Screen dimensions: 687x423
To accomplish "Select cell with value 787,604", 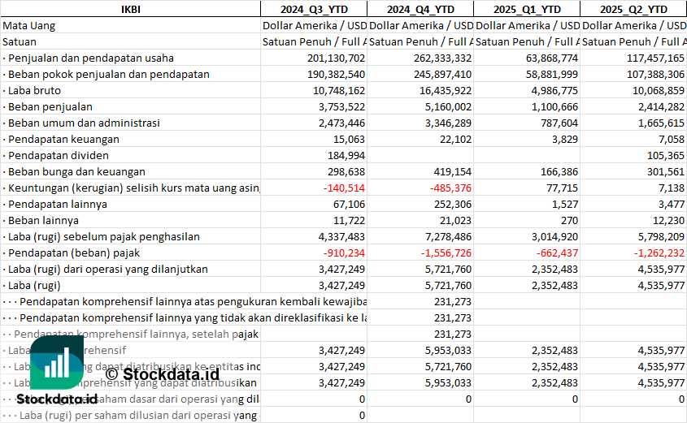I will pyautogui.click(x=527, y=123).
